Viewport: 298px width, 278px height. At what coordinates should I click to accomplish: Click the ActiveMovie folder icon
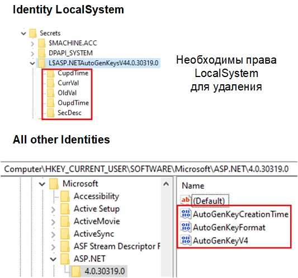pyautogui.click(x=65, y=221)
